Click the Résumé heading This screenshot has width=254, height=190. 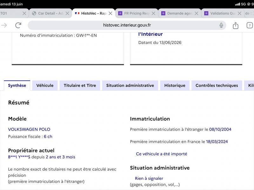tap(19, 103)
